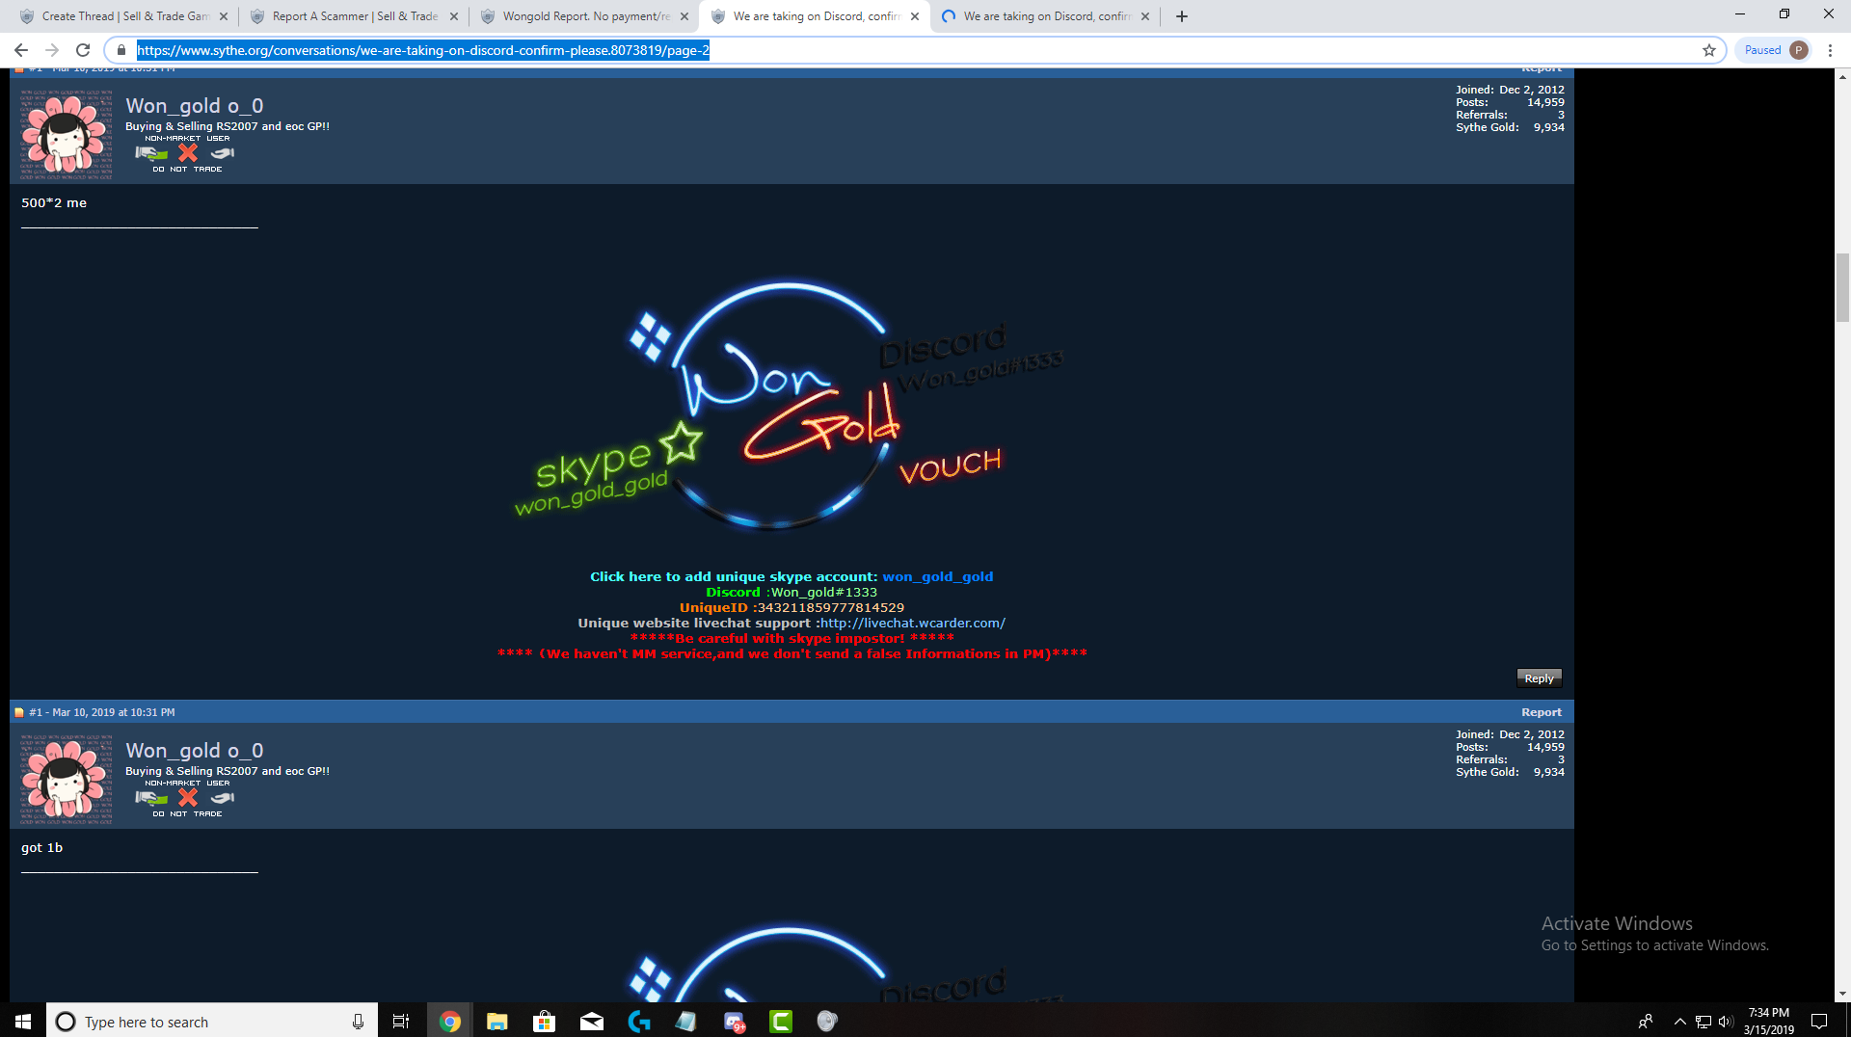Click the avatar on the '500*2 me' post

(x=66, y=135)
